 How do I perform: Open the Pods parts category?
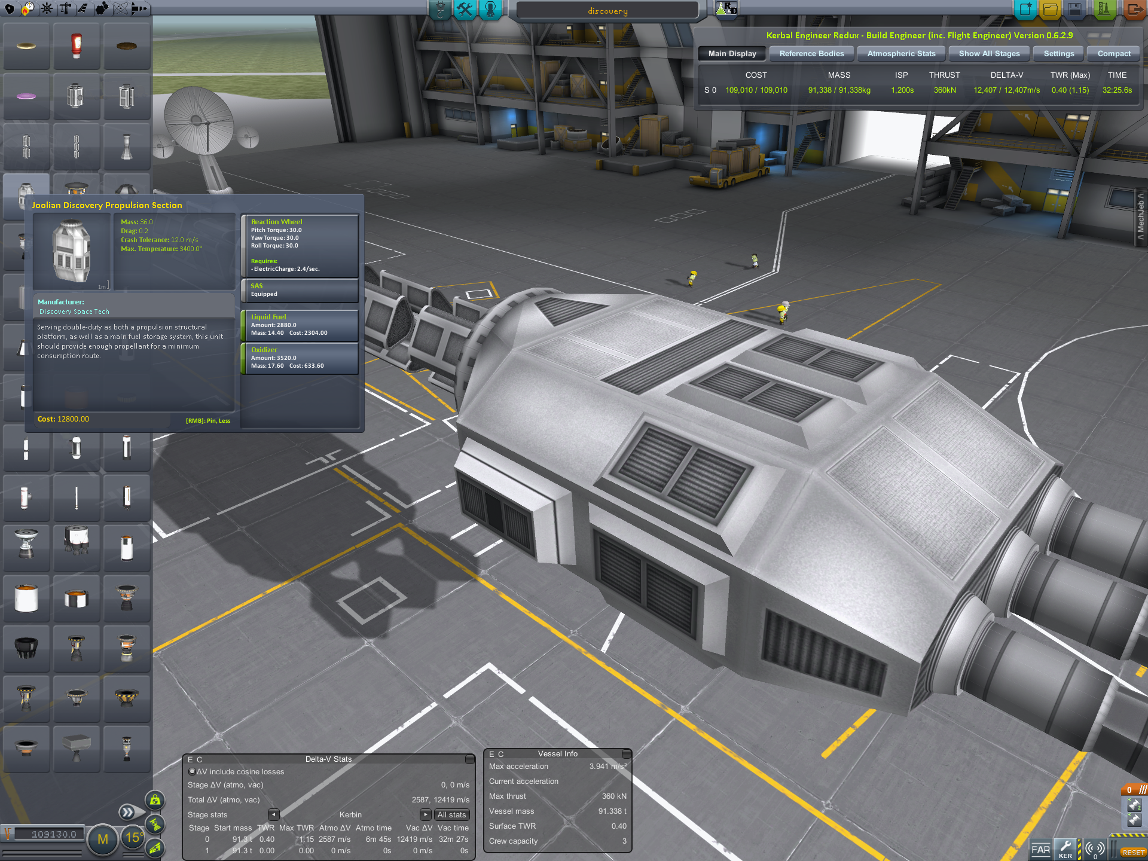pos(10,8)
